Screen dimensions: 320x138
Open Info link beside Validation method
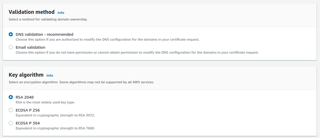click(61, 13)
